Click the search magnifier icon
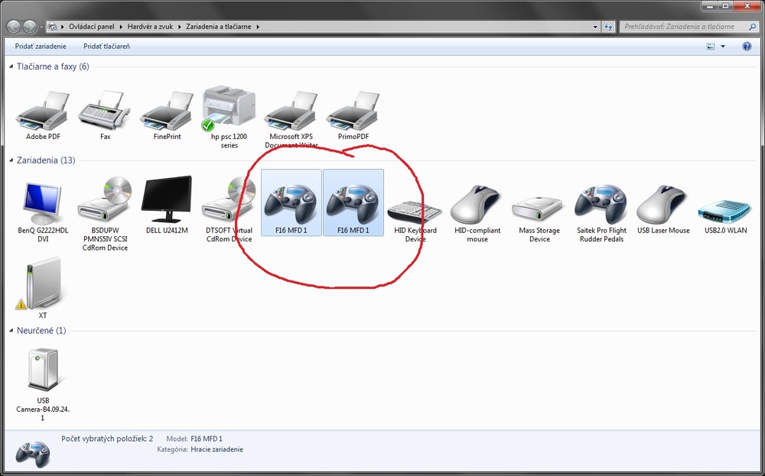Viewport: 765px width, 476px height. (x=752, y=27)
